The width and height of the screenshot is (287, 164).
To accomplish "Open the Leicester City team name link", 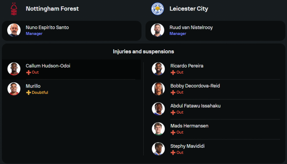I will 189,9.
